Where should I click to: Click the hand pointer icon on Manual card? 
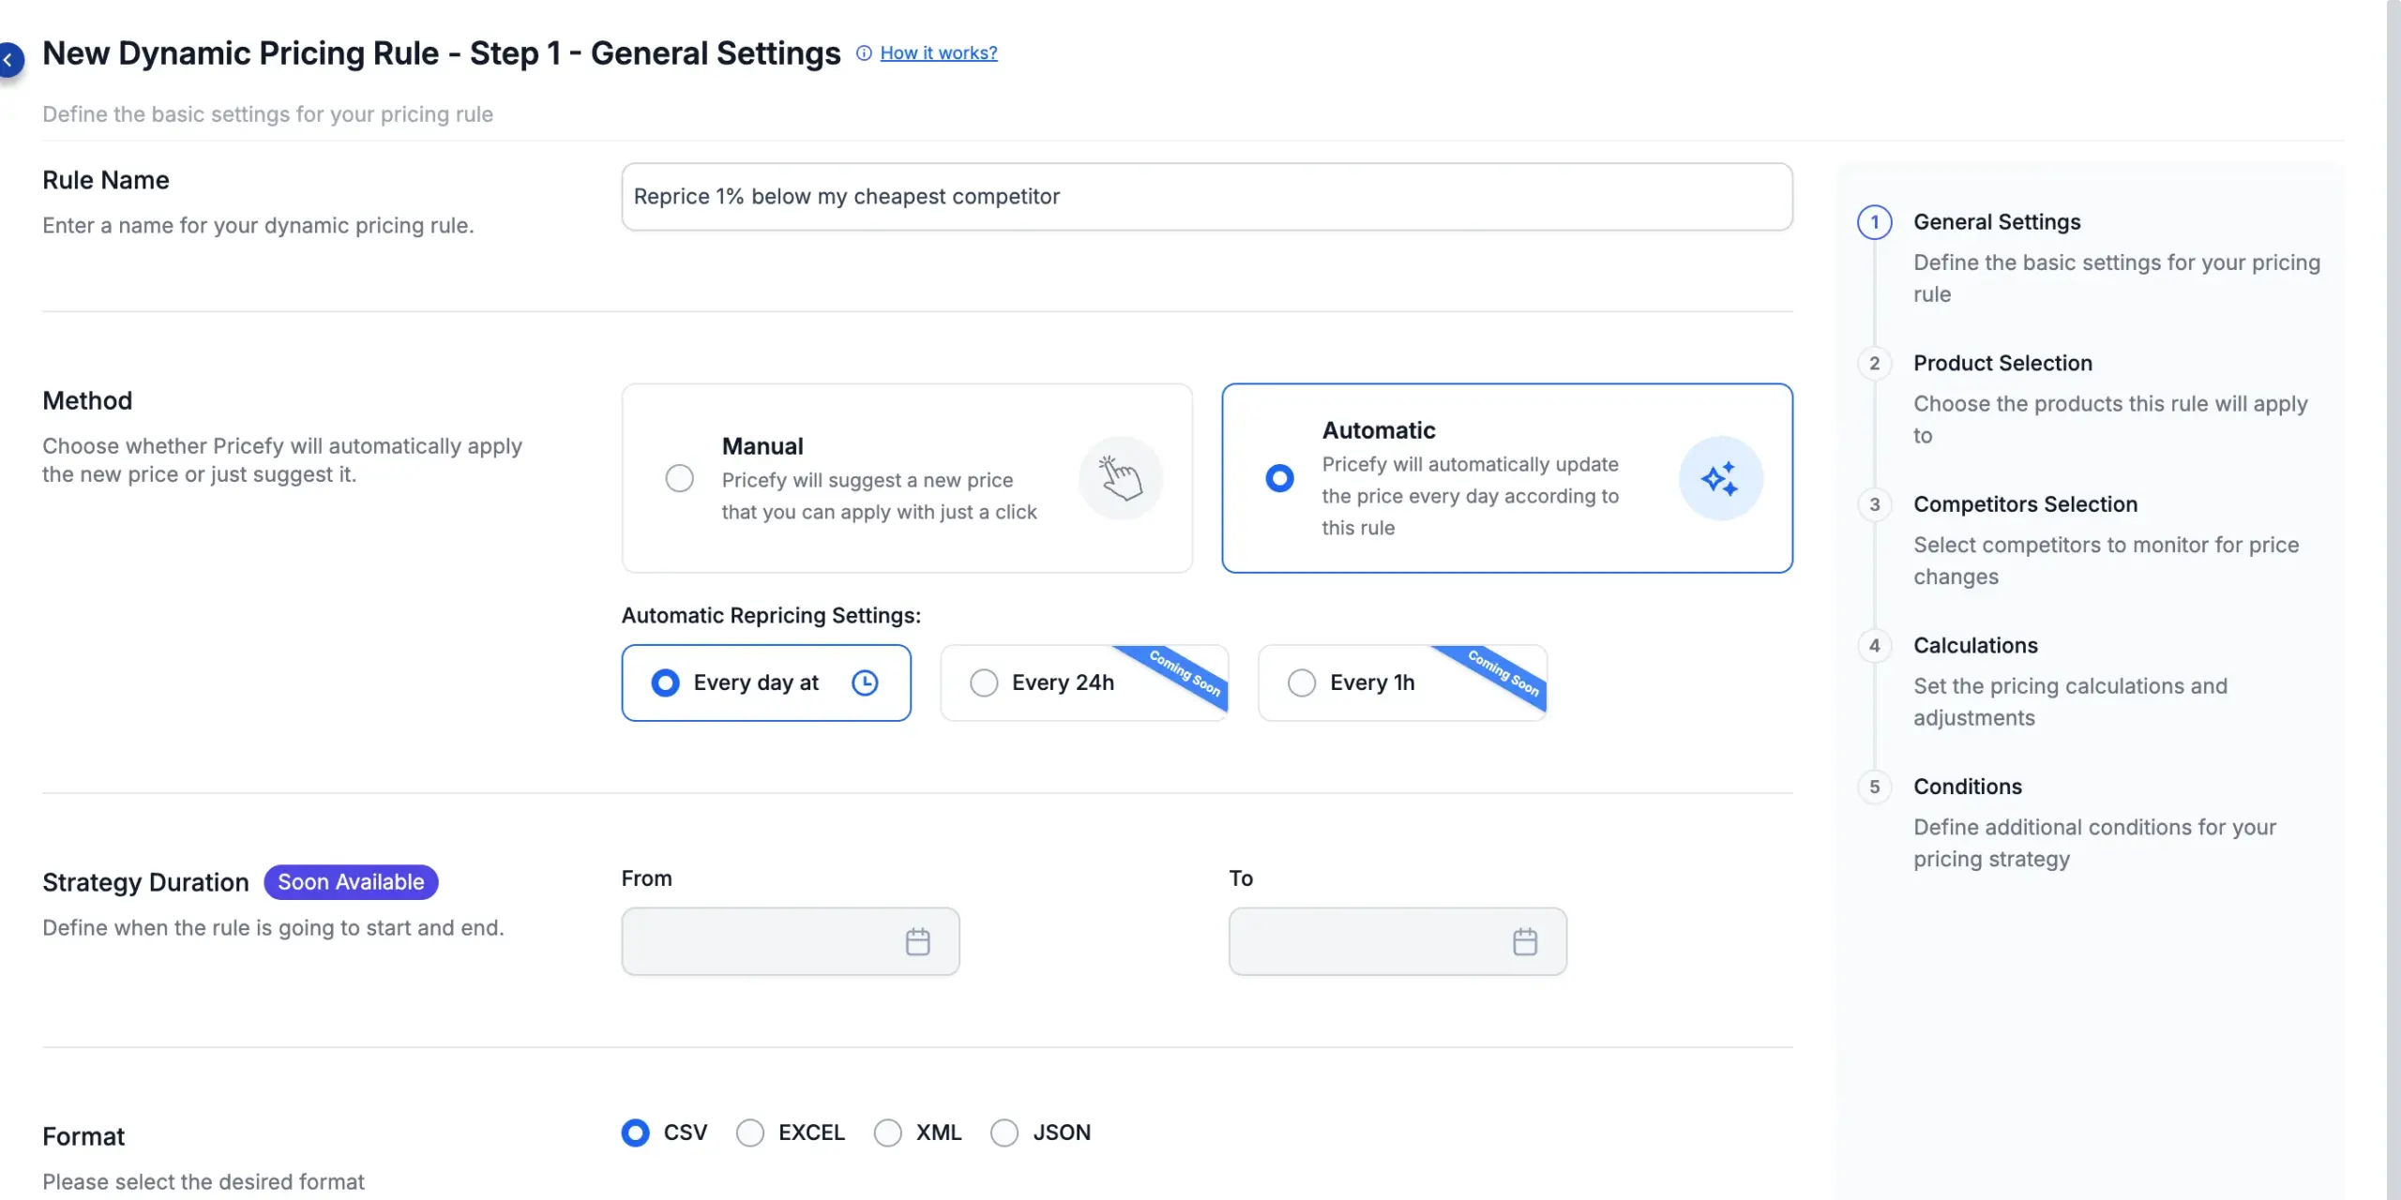click(x=1121, y=478)
